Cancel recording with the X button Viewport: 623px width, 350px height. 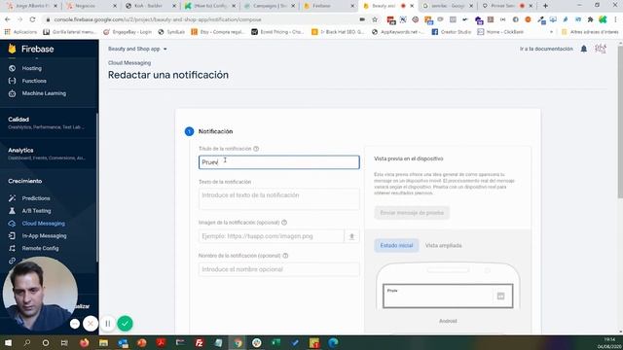[91, 324]
